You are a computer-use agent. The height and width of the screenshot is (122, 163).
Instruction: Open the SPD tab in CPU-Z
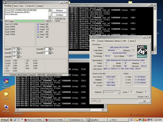point(125,41)
